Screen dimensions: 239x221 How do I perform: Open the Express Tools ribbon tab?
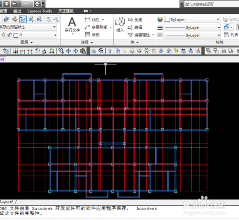(x=40, y=11)
